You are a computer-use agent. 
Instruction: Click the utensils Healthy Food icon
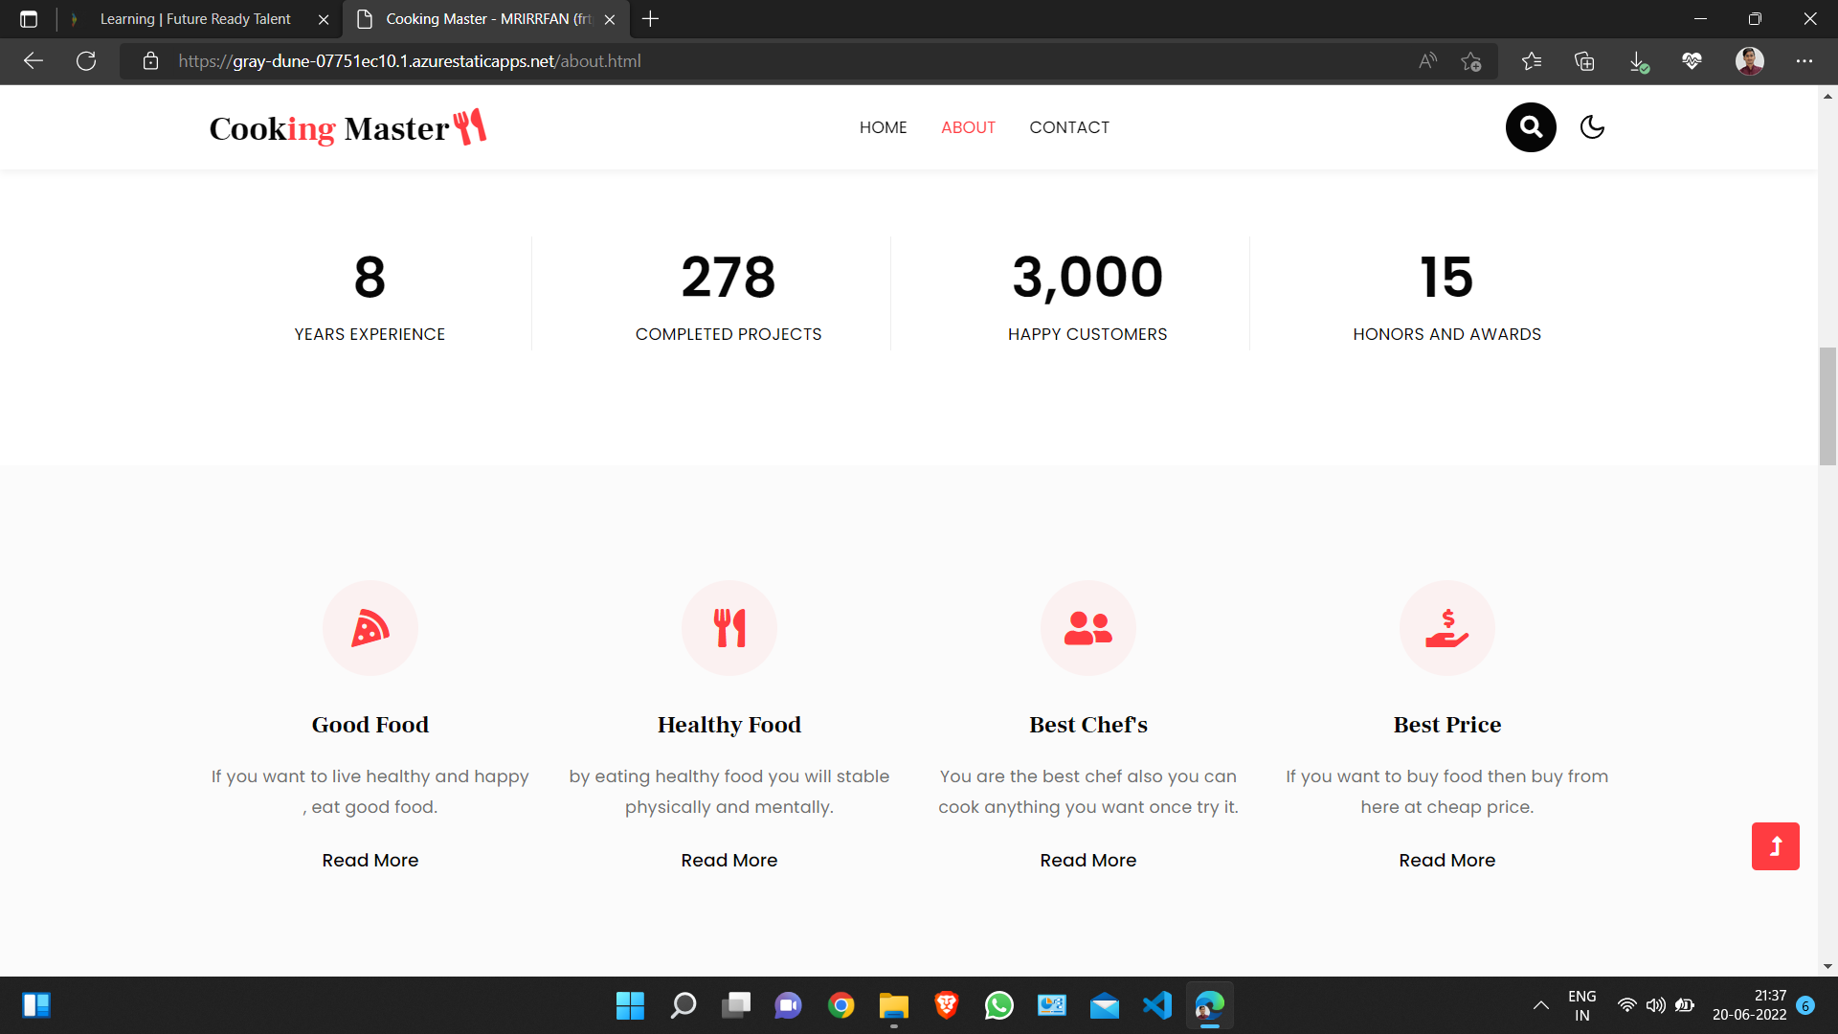coord(729,628)
